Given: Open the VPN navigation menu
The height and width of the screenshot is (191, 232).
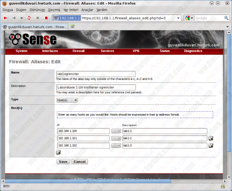Looking at the screenshot, I should coord(136,51).
